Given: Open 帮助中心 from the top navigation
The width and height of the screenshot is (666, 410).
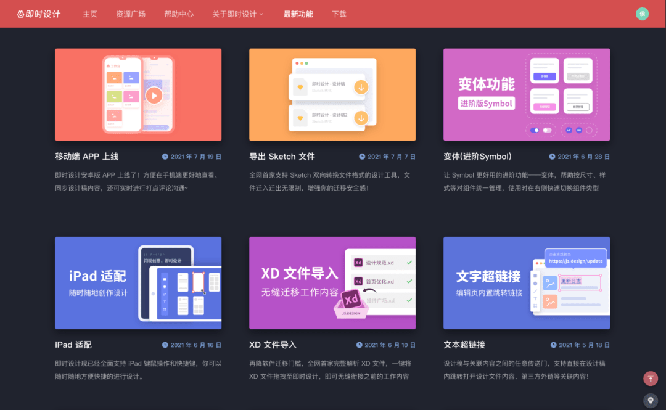Looking at the screenshot, I should coord(179,14).
